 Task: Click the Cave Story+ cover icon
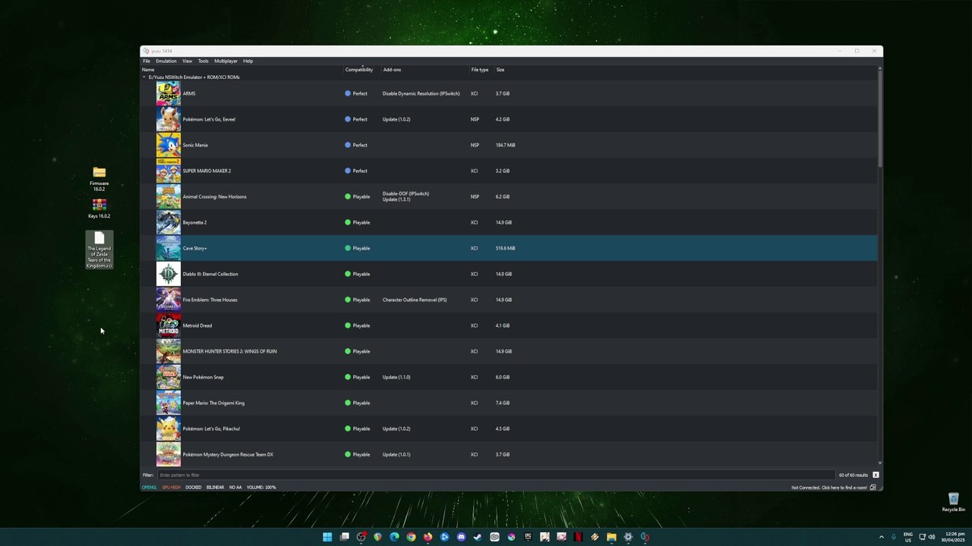click(x=169, y=248)
